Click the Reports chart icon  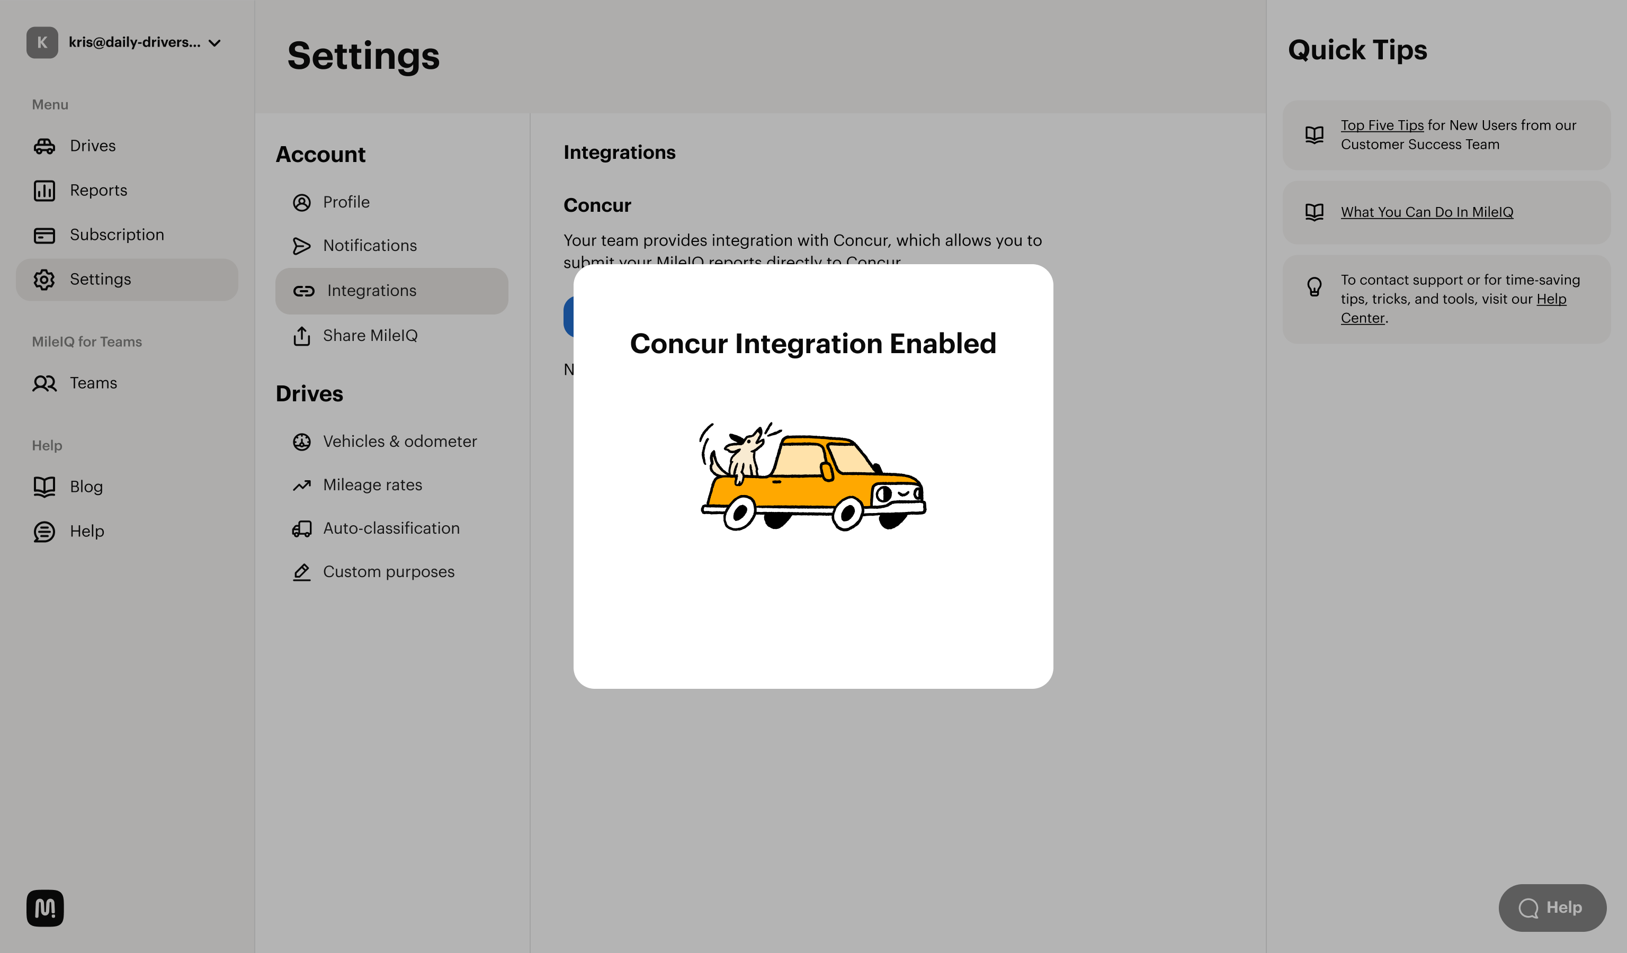tap(44, 191)
